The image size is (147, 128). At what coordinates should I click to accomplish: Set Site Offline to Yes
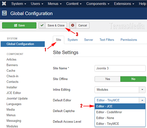pyautogui.click(x=108, y=79)
